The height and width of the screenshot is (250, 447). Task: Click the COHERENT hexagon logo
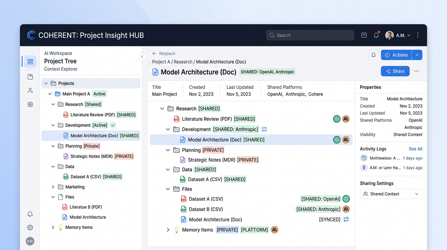tap(31, 35)
